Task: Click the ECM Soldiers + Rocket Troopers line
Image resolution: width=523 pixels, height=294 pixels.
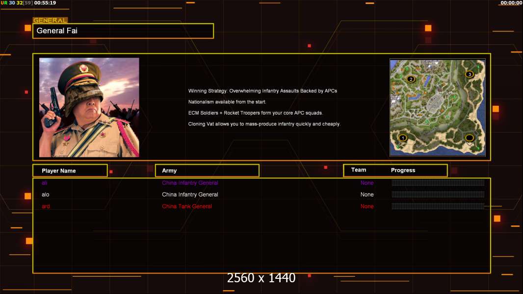Action: click(256, 113)
